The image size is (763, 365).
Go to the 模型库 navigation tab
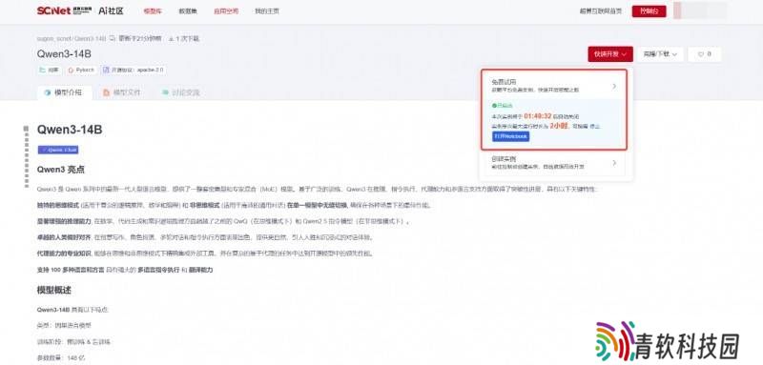click(x=153, y=11)
